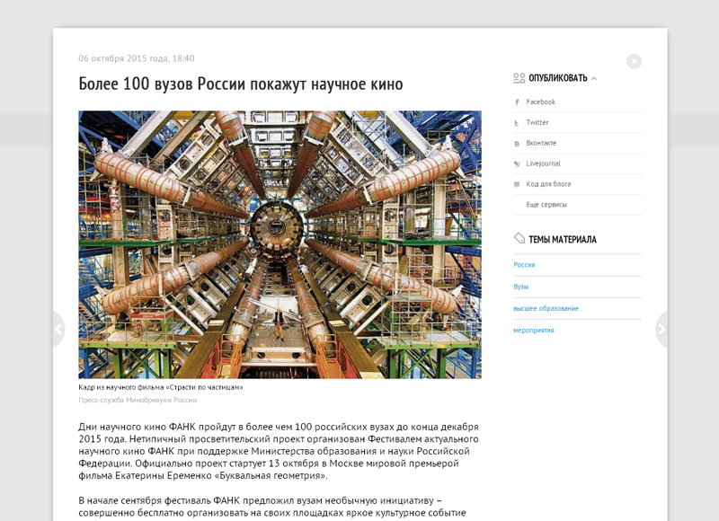Click the Пресс-служба Минобрнауки России credit

tap(138, 400)
